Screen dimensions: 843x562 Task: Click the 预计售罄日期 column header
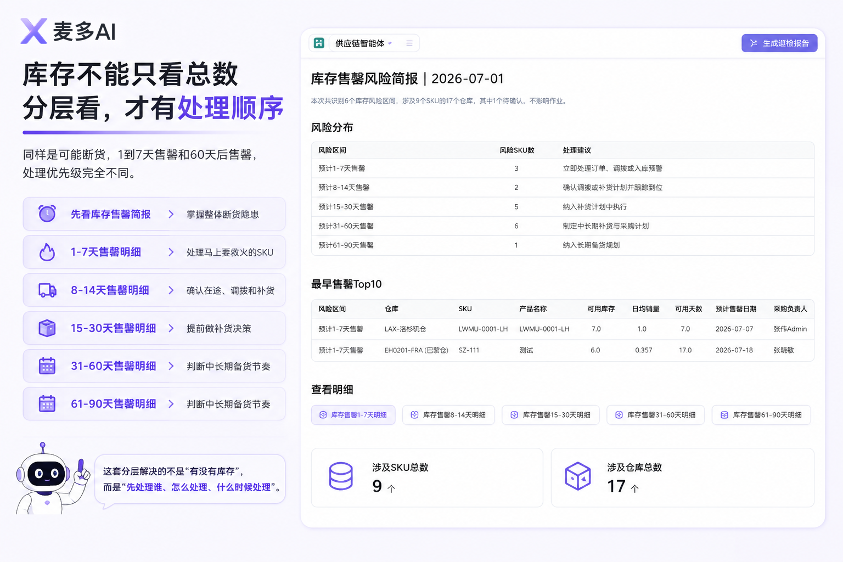736,309
